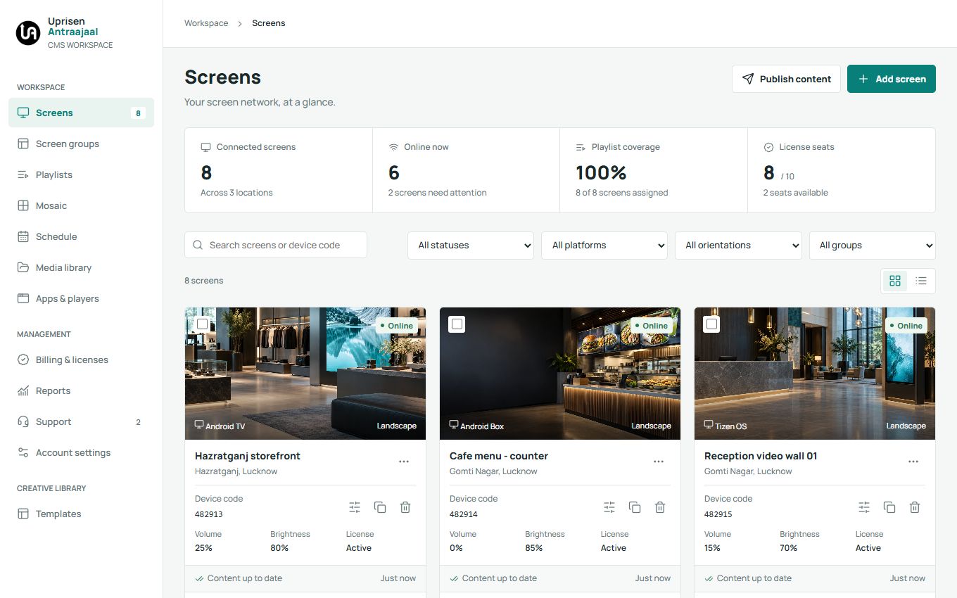Open the All statuses dropdown
Viewport: 957px width, 598px height.
point(471,246)
